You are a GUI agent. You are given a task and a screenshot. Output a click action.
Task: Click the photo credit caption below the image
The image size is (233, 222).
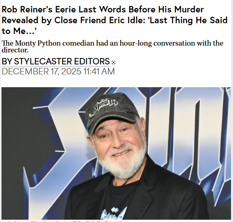click(x=62, y=221)
